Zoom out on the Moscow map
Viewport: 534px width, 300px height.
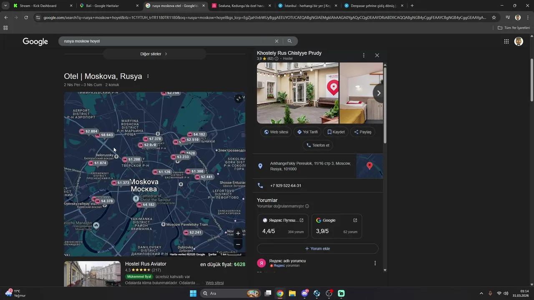click(x=238, y=245)
